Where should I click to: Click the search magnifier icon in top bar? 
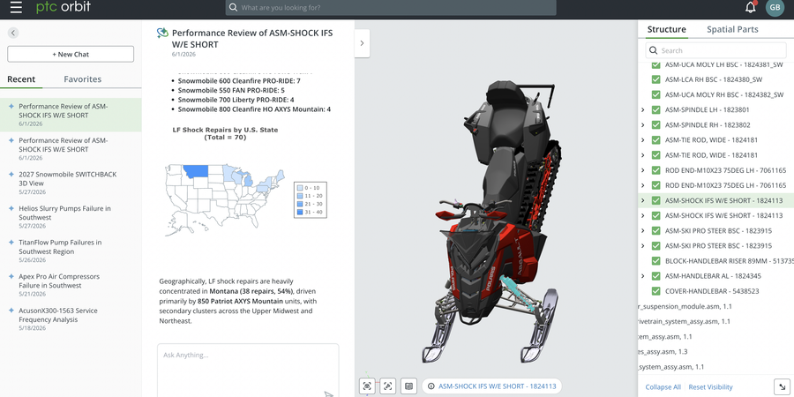click(x=233, y=8)
